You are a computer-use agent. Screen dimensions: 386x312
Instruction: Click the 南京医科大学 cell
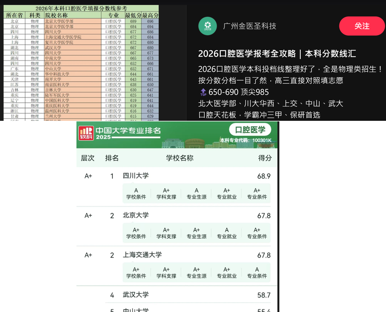tap(73, 85)
